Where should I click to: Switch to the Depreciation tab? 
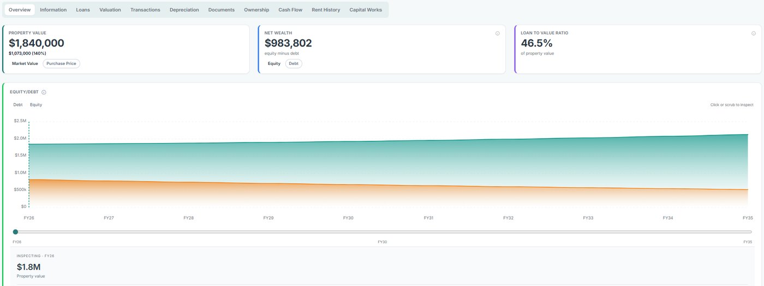click(184, 10)
